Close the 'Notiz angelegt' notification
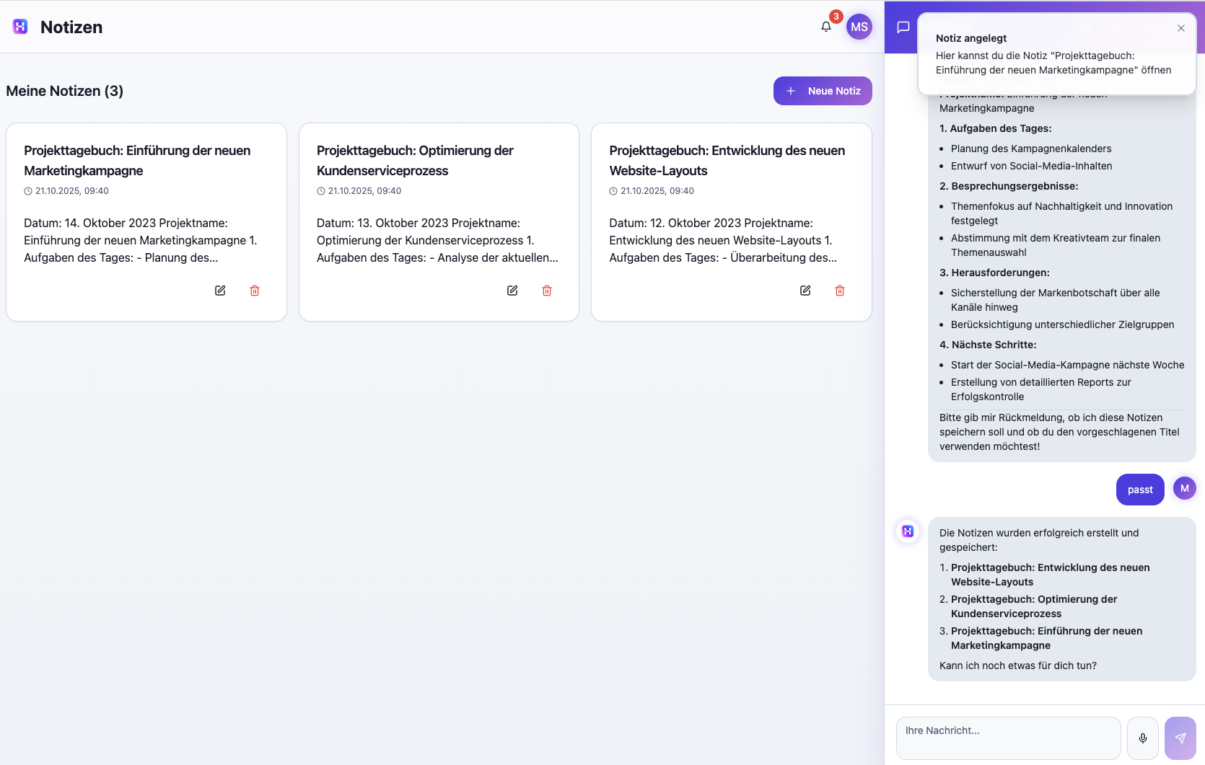1205x765 pixels. click(x=1180, y=28)
